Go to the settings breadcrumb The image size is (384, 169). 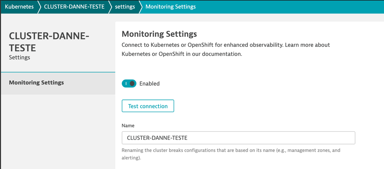125,7
